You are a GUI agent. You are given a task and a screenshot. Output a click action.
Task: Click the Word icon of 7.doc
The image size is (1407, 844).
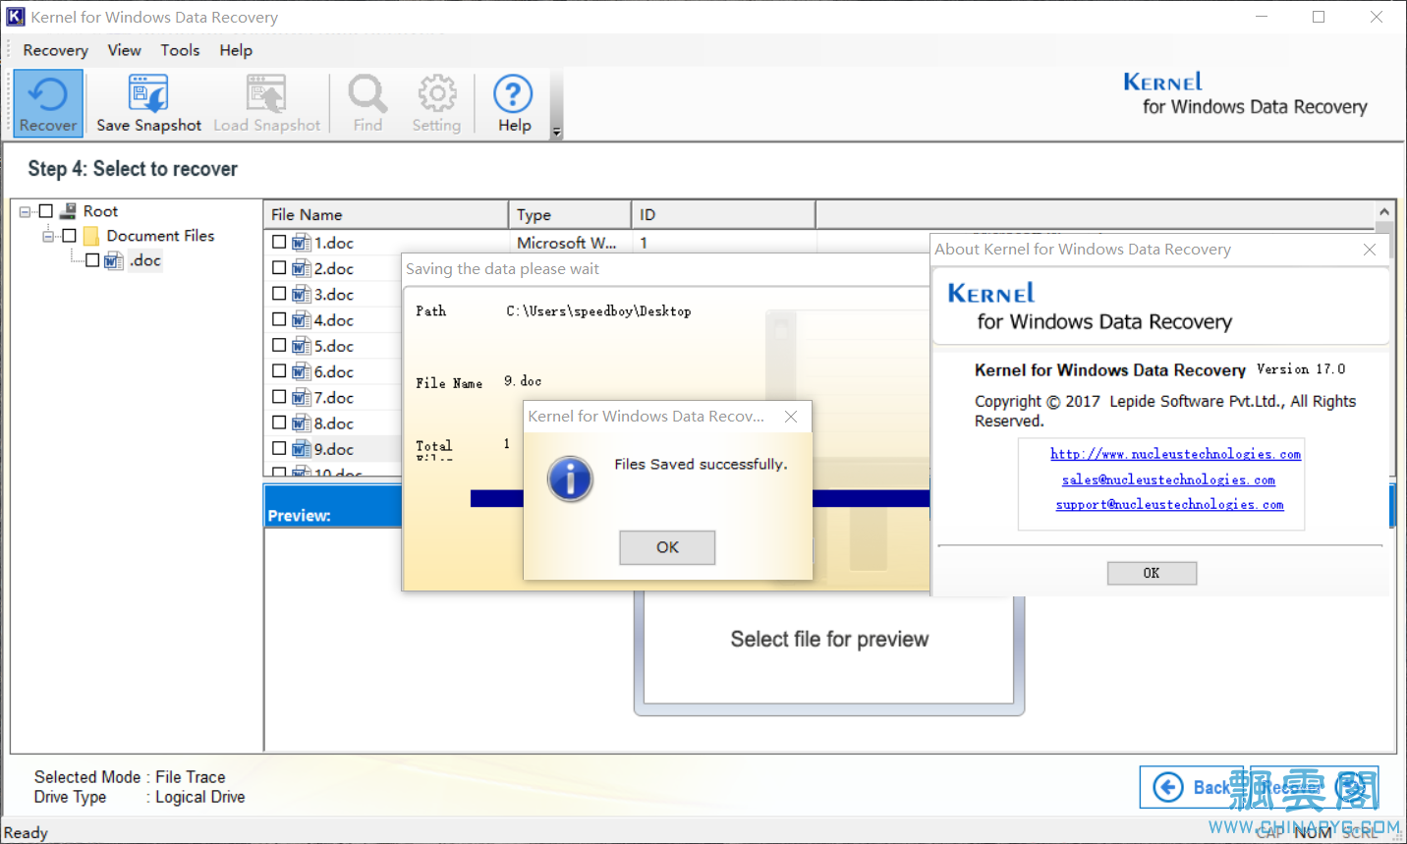(302, 398)
